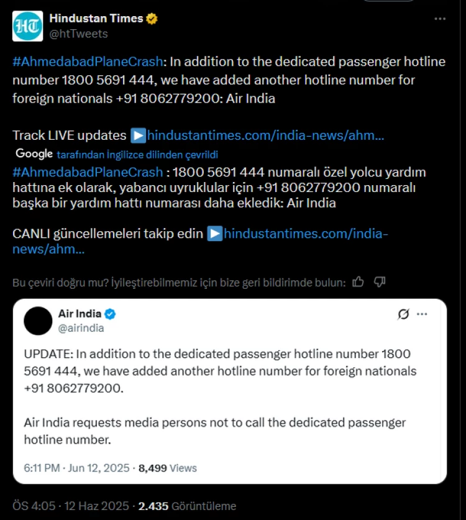Screen dimensions: 466x520
Task: Click the Google logo above the translation
Action: click(x=34, y=153)
